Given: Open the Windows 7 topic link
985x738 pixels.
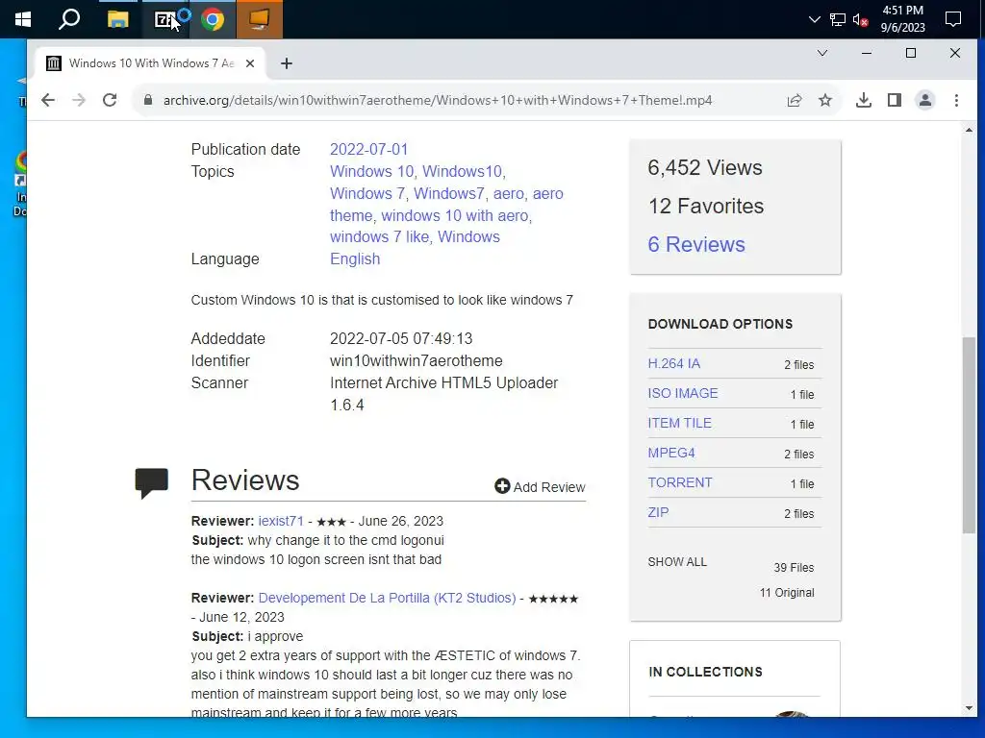Looking at the screenshot, I should point(367,193).
